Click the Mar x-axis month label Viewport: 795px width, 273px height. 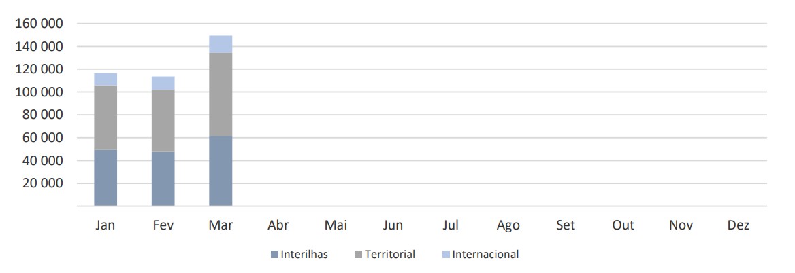(x=221, y=225)
